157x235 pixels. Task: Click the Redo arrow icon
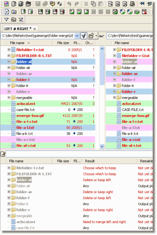[77, 4]
